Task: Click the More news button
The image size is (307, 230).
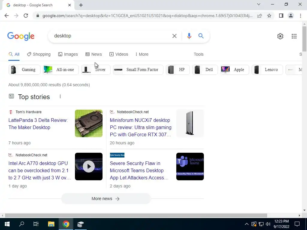Action: 106,199
